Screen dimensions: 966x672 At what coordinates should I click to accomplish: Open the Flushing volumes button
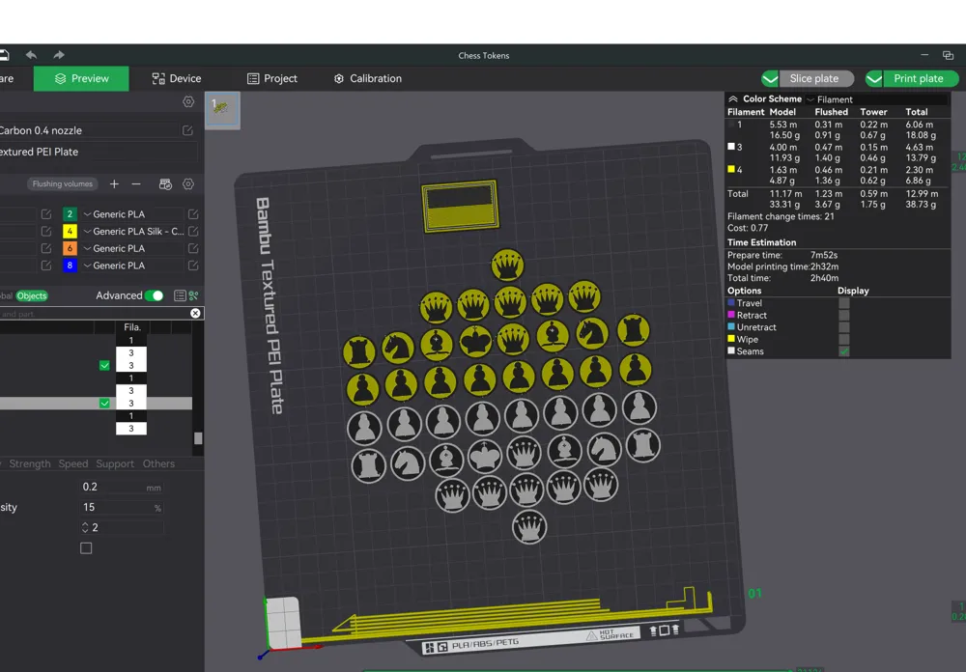coord(62,183)
